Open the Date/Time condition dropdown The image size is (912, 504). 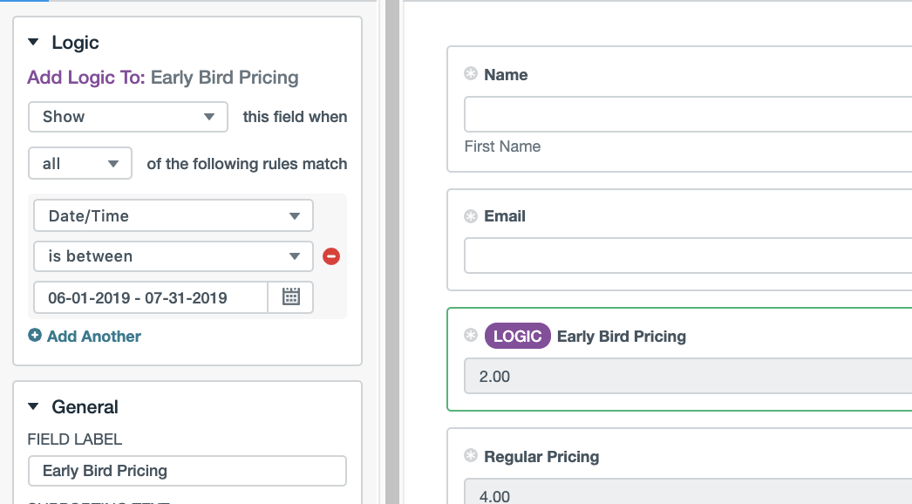[173, 215]
